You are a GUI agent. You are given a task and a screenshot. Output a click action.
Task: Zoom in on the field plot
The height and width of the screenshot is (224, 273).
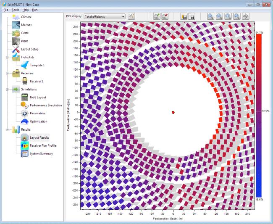click(x=211, y=16)
